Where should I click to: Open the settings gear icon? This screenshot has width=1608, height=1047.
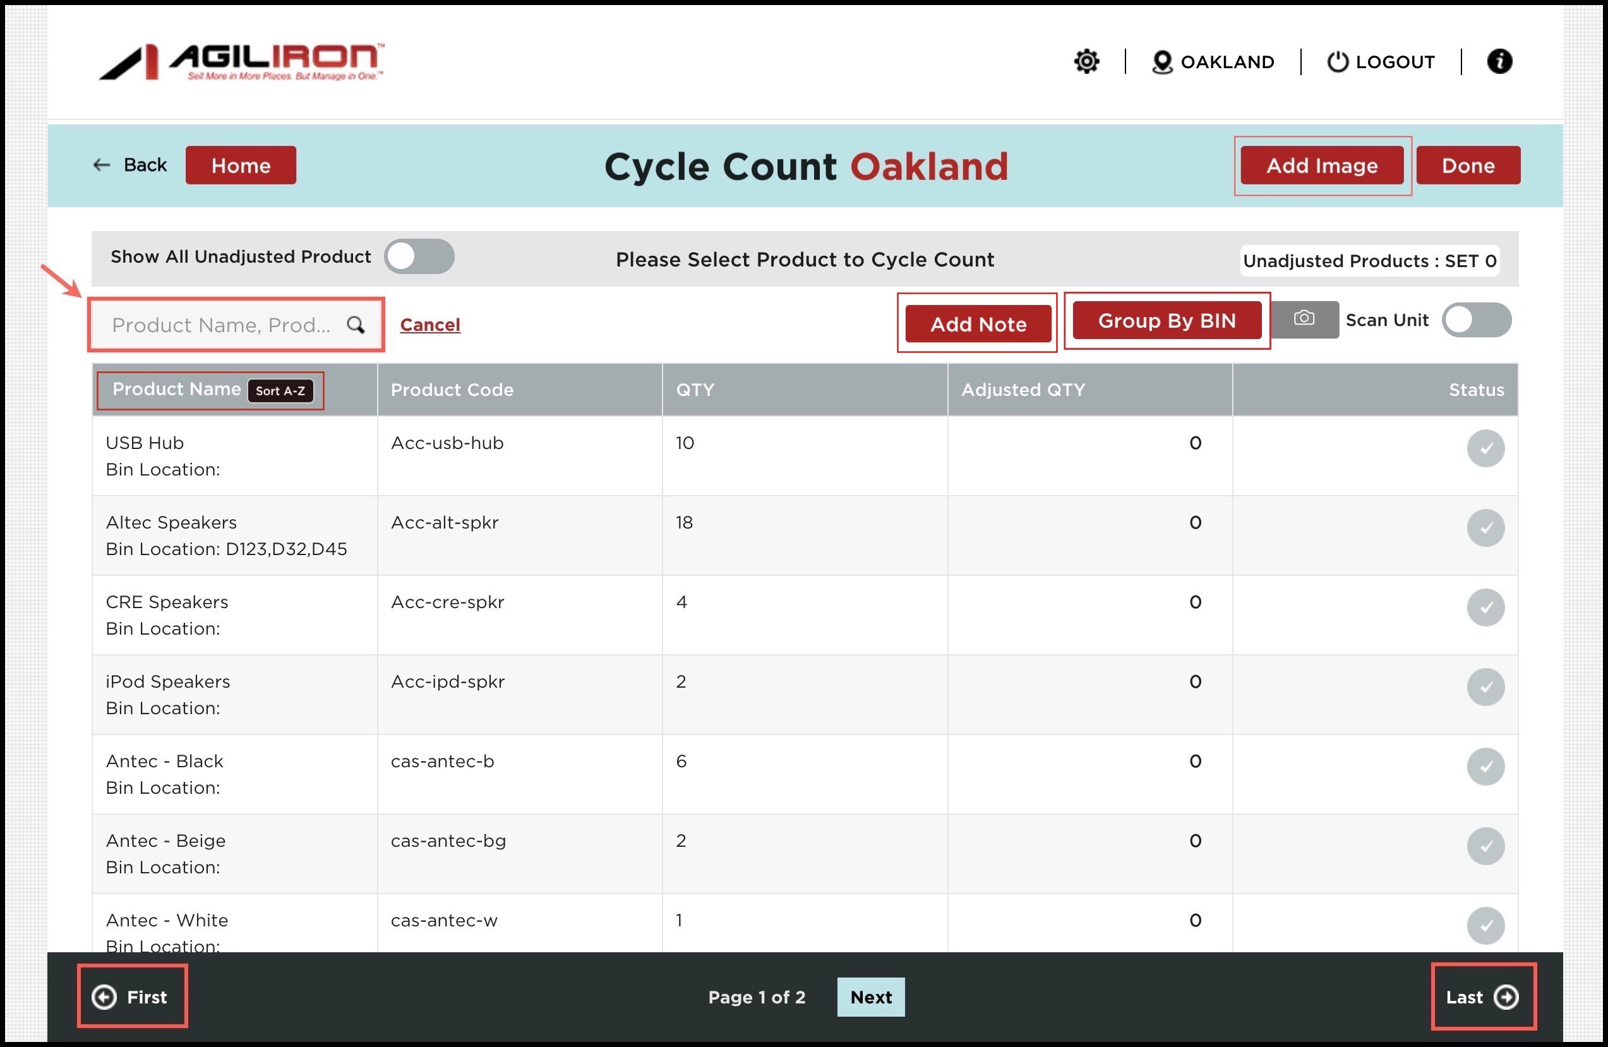[x=1086, y=61]
